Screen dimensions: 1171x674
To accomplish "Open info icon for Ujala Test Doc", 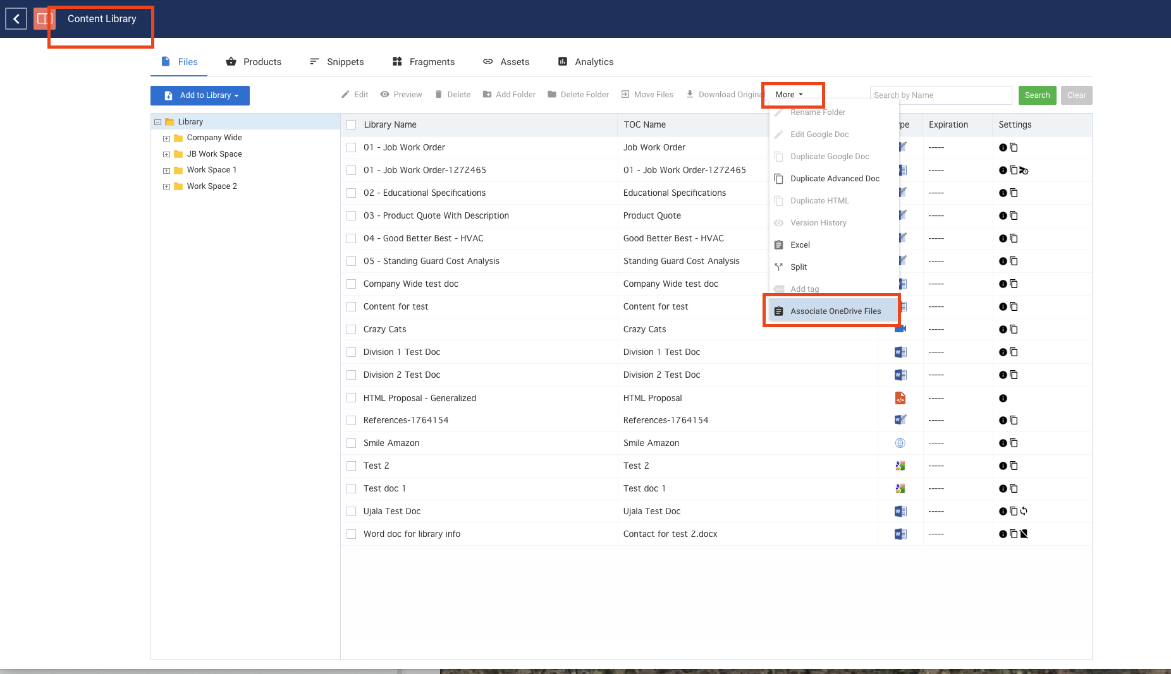I will point(1003,511).
